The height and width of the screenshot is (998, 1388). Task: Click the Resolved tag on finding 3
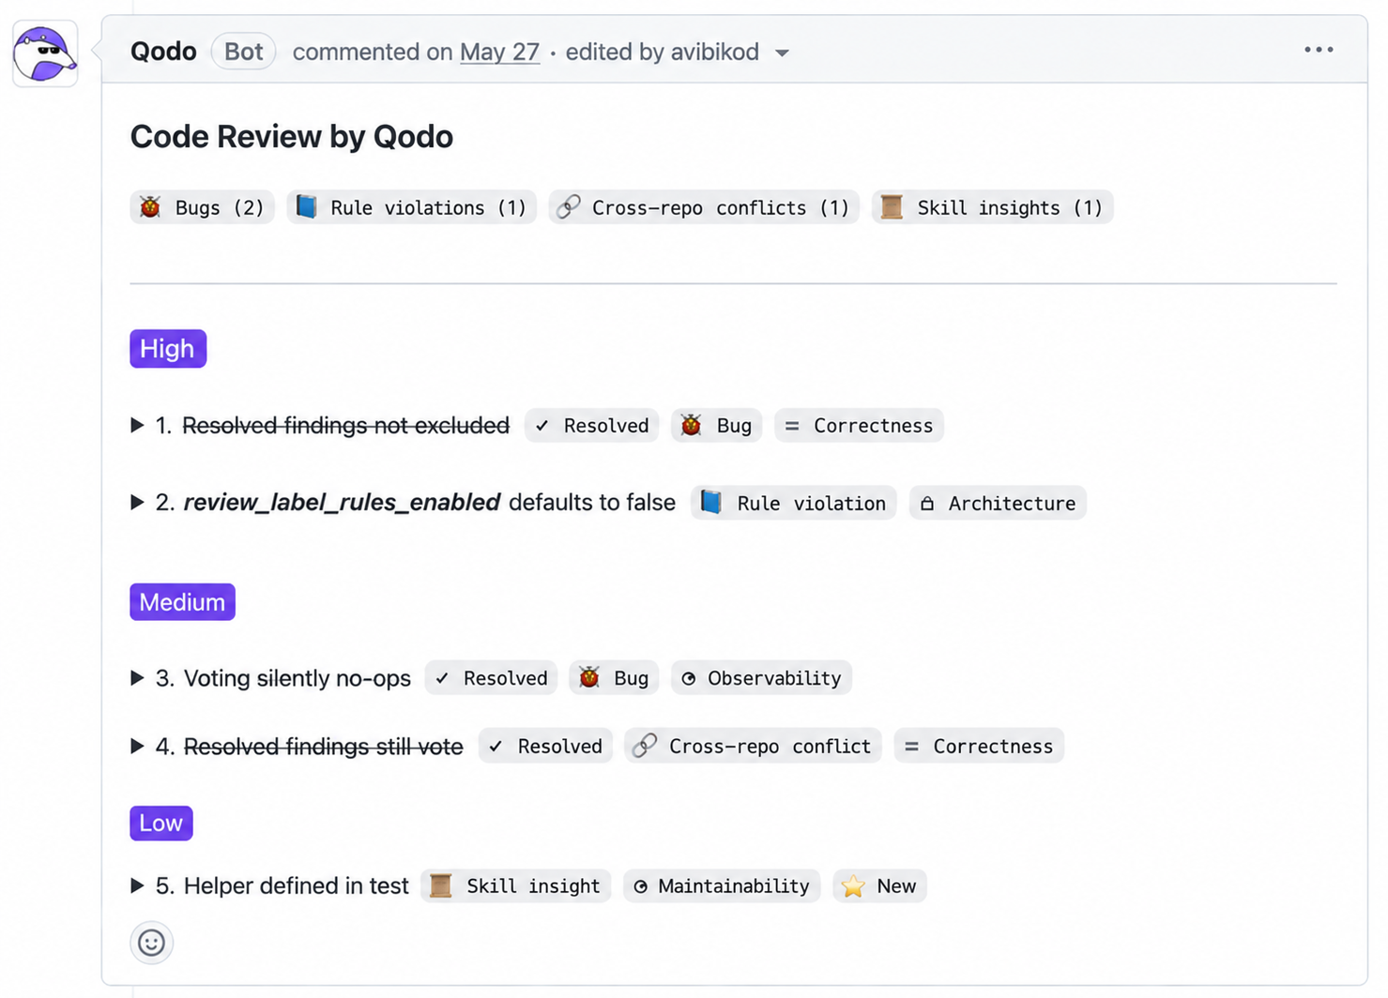coord(491,678)
